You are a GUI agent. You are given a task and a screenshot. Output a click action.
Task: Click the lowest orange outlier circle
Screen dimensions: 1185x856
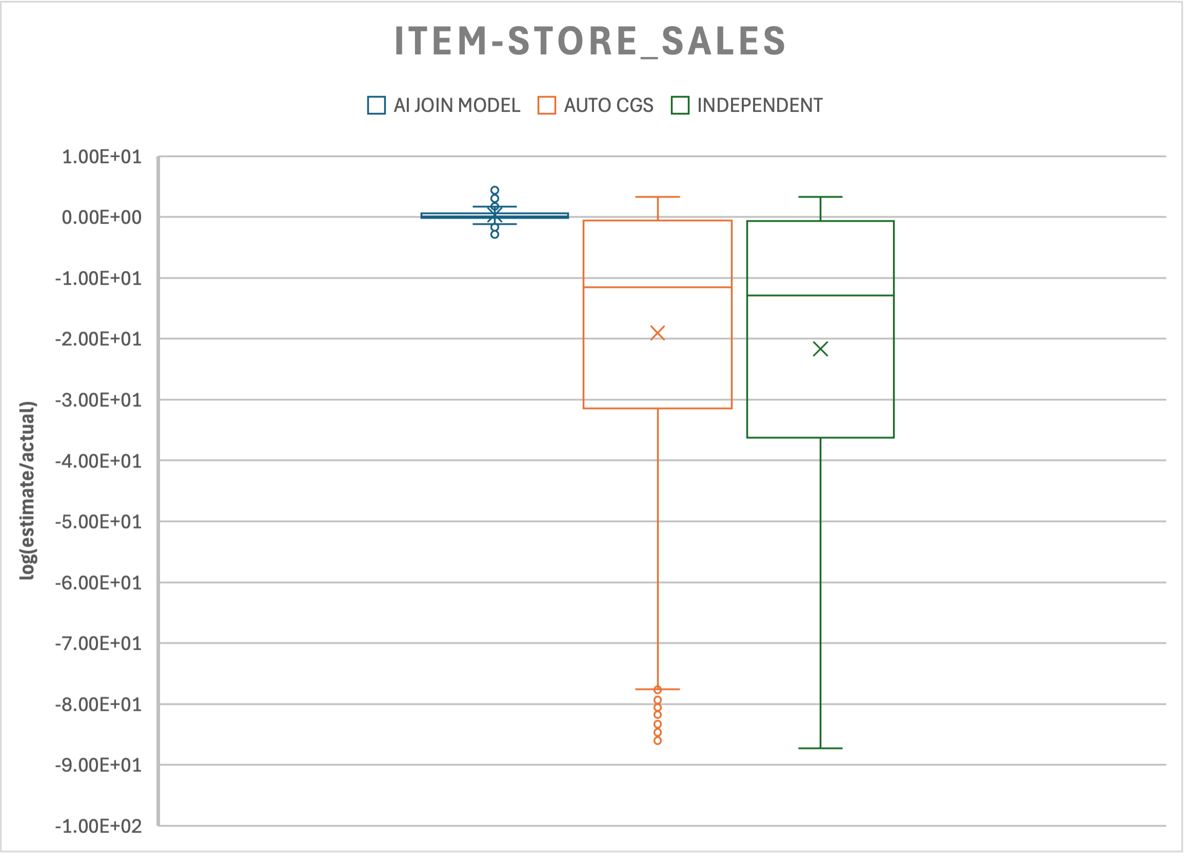[657, 741]
